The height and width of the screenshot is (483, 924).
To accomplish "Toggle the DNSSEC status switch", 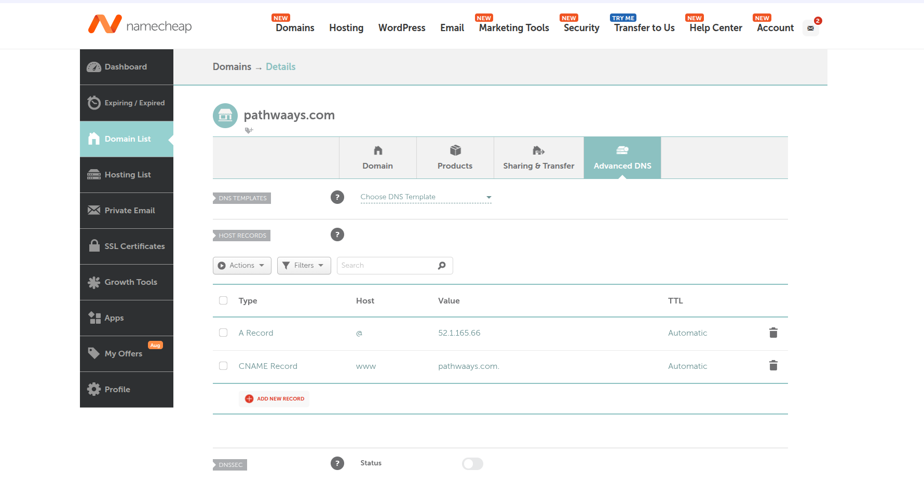I will [472, 463].
